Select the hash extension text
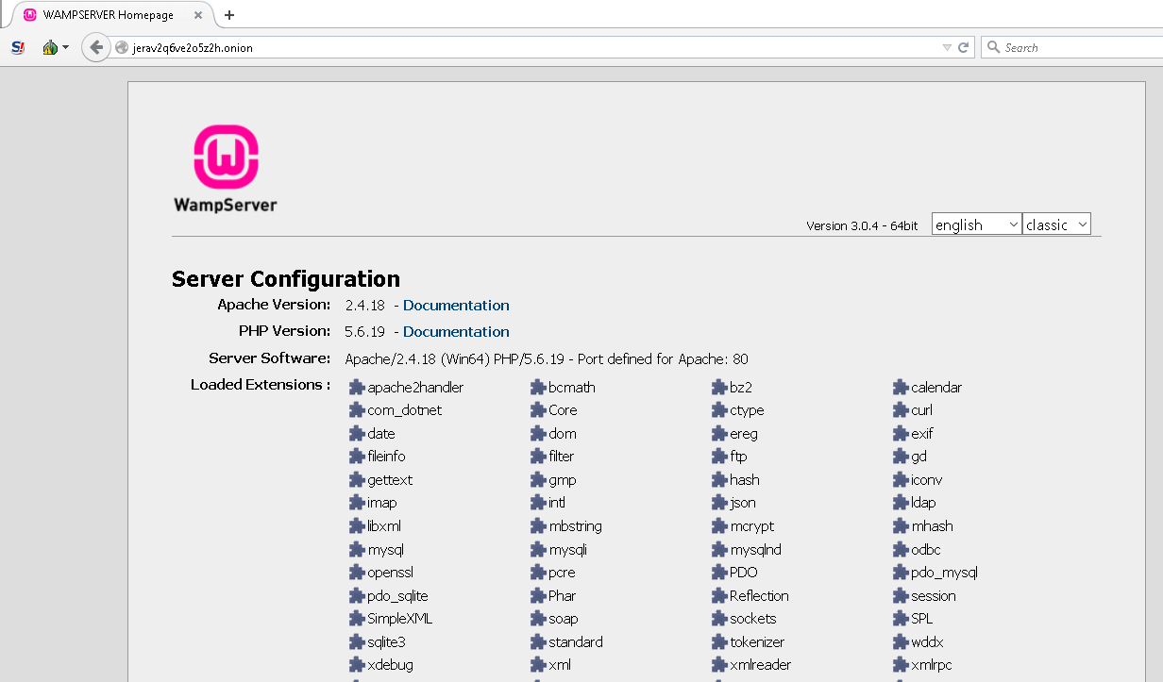The image size is (1163, 682). coord(745,480)
